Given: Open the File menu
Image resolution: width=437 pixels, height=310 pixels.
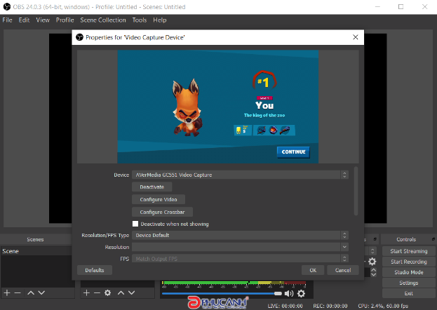Looking at the screenshot, I should click(7, 20).
